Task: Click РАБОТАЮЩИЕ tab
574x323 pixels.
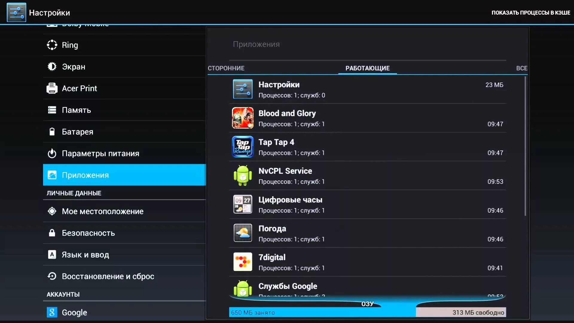Action: 367,68
